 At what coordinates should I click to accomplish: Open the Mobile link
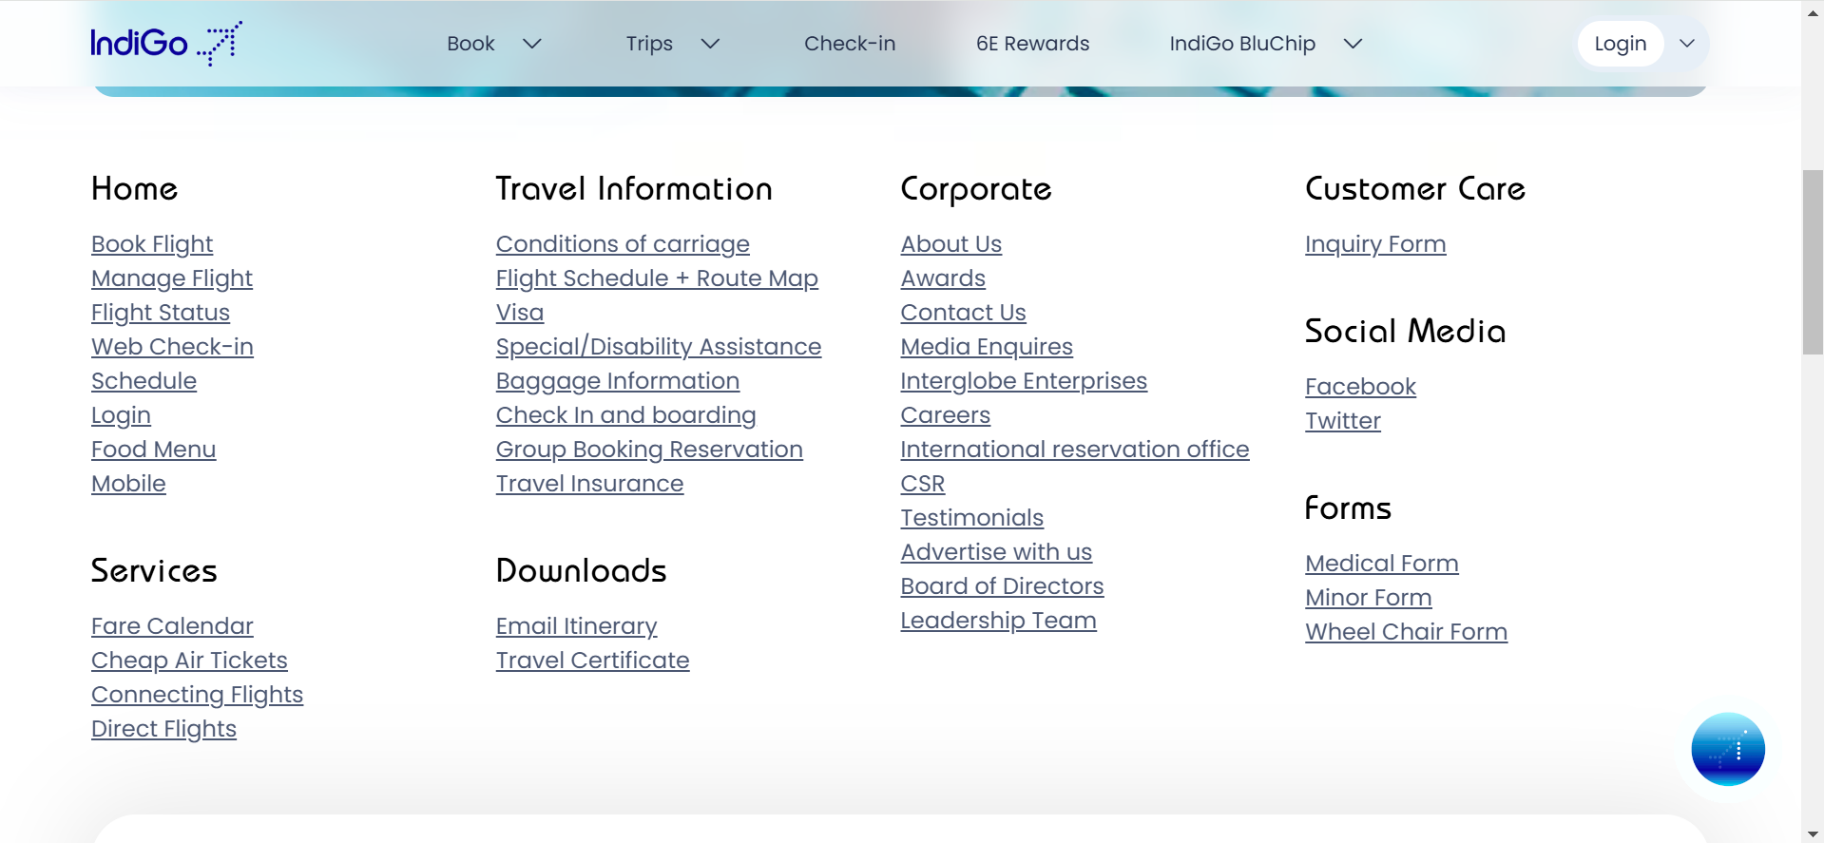(128, 484)
